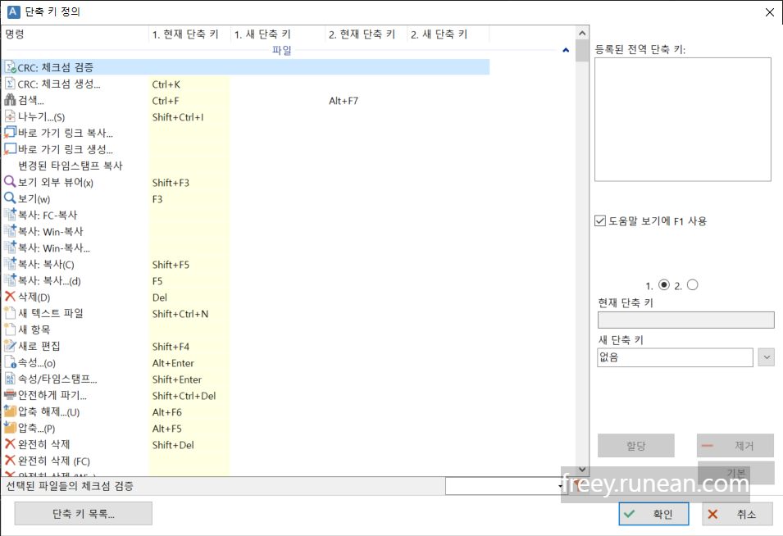Select radio button 1 for shortcut set
The width and height of the screenshot is (783, 536).
coord(663,284)
